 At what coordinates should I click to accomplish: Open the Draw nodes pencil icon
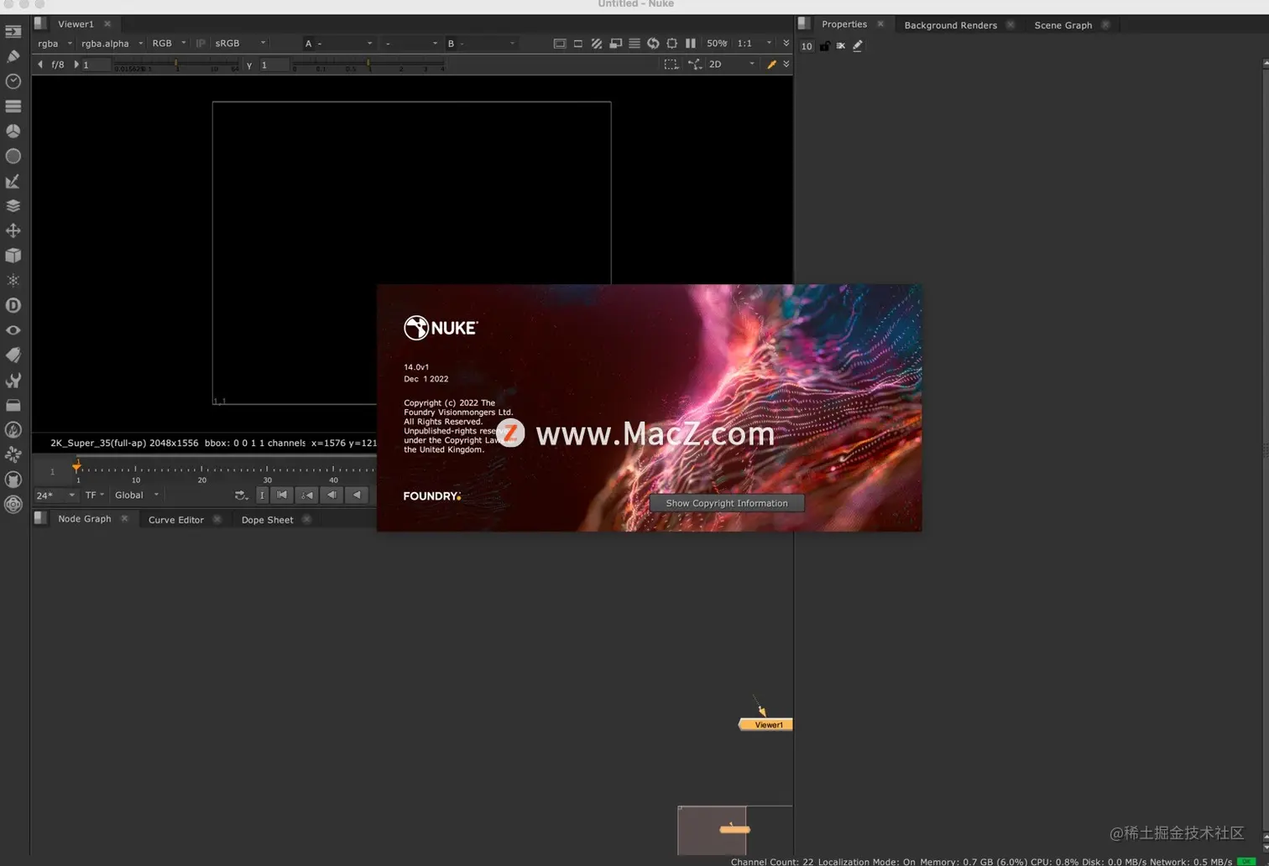click(13, 56)
